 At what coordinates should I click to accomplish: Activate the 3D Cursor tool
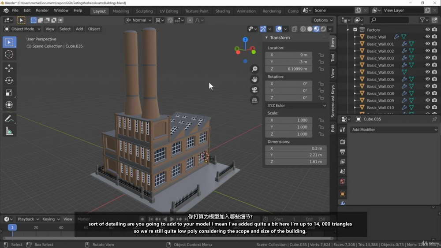[9, 54]
